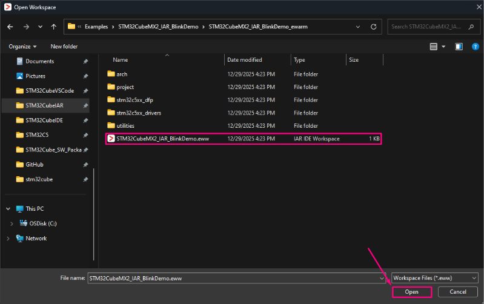Open Workspace Files (*.eww) type filter
Image resolution: width=484 pixels, height=304 pixels.
point(434,279)
